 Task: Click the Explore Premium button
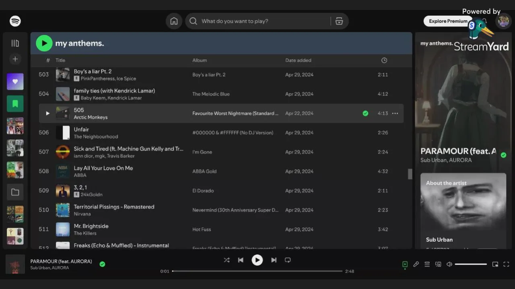(448, 21)
